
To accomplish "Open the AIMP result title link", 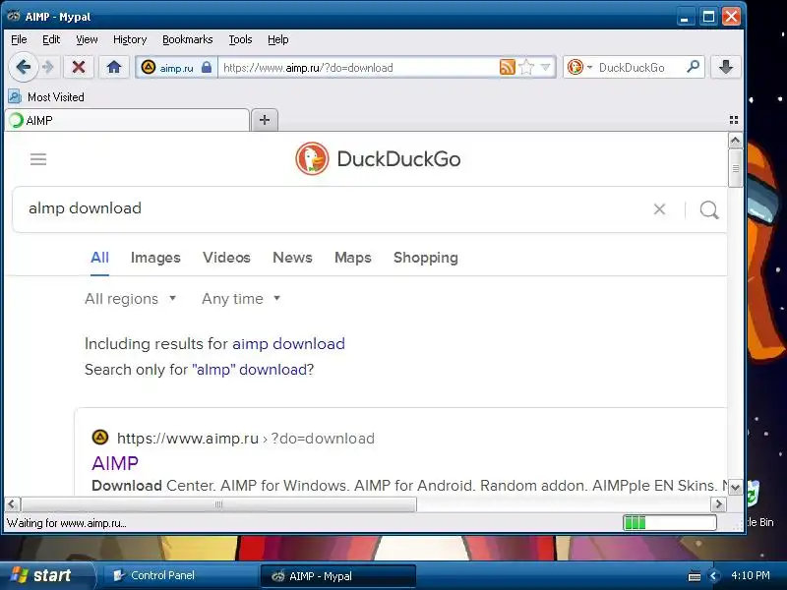I will [x=115, y=463].
